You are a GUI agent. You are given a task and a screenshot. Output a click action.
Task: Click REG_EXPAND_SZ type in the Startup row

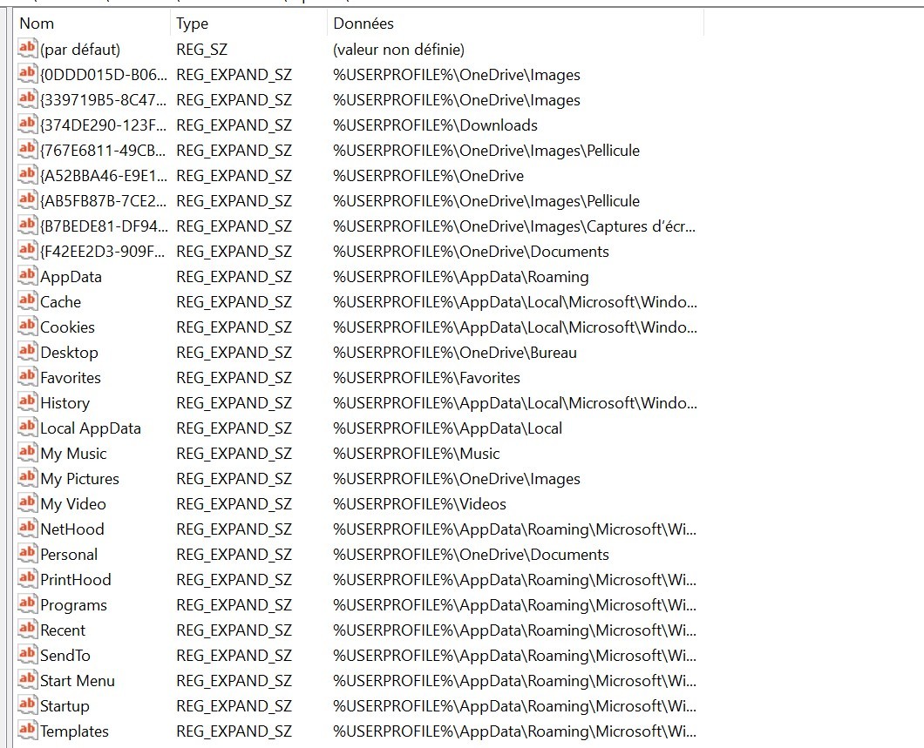[x=234, y=706]
